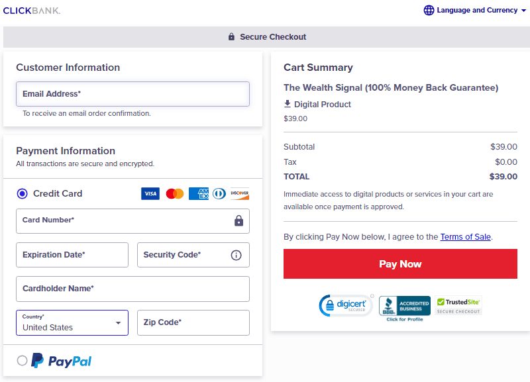Screen dimensions: 530x382
Task: Click the Mastercard icon
Action: pyautogui.click(x=174, y=193)
